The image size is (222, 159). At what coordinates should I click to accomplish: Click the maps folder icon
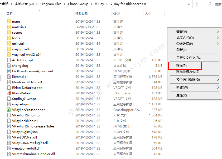(x=9, y=21)
